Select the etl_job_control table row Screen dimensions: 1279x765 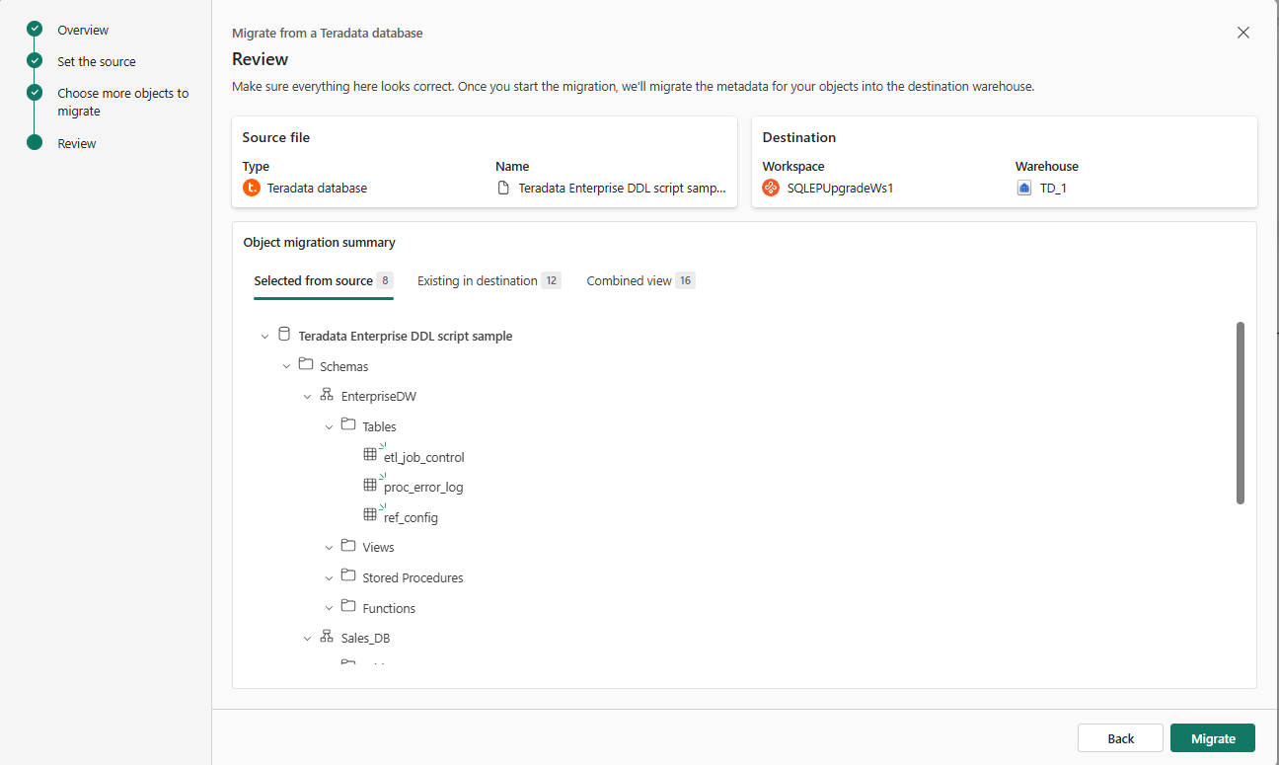(424, 457)
